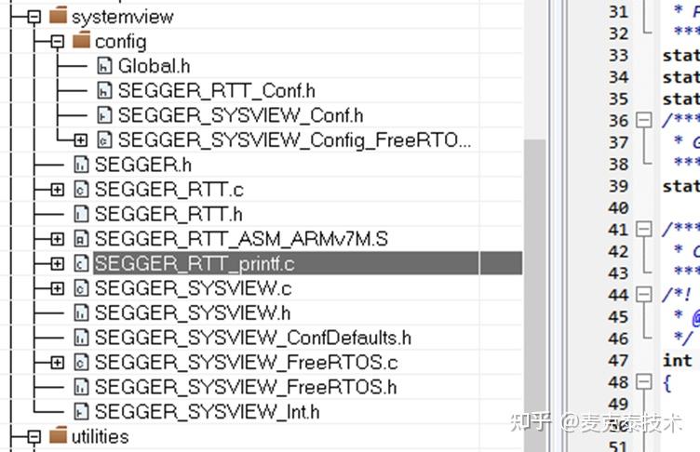Screen dimensions: 700x452
Task: Expand the SEGGER_SYSVIEW_FreeRTOS.c node
Action: point(57,363)
